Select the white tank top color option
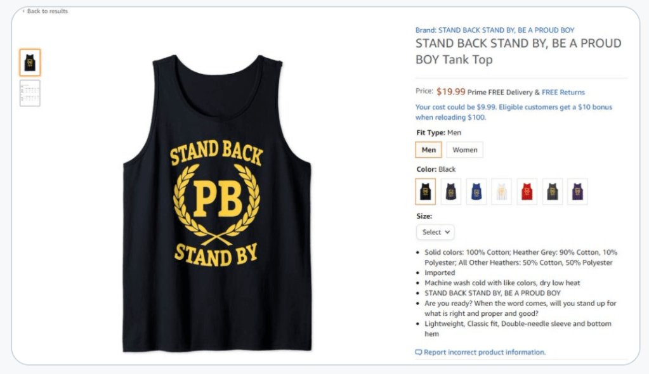The image size is (649, 374). [501, 191]
